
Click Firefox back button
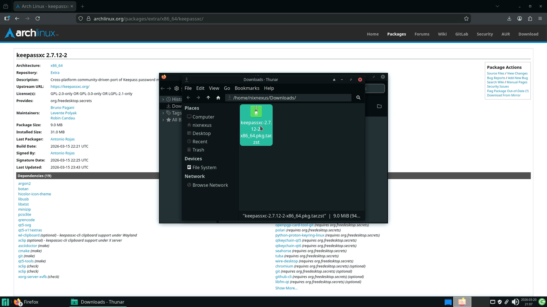[17, 18]
